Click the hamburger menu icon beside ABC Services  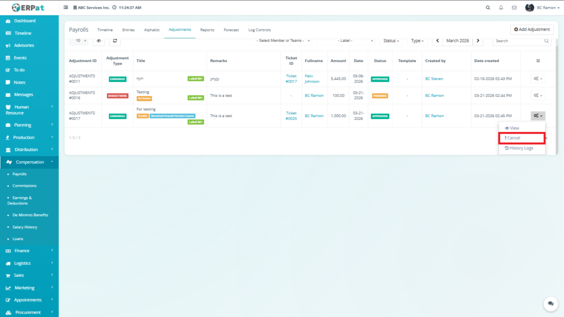tap(66, 8)
